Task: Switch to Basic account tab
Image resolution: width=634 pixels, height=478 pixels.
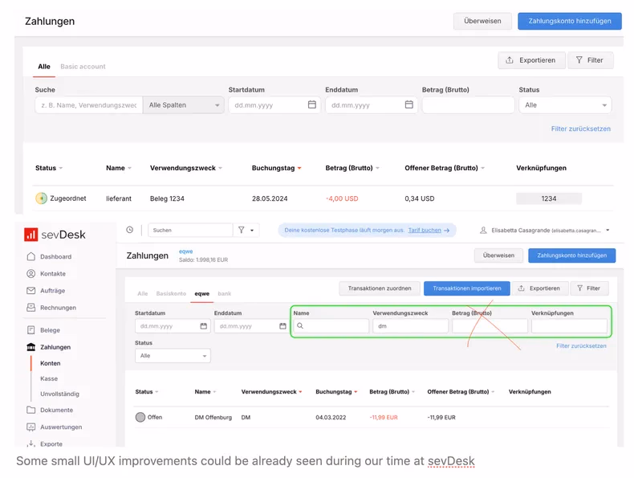Action: click(83, 67)
